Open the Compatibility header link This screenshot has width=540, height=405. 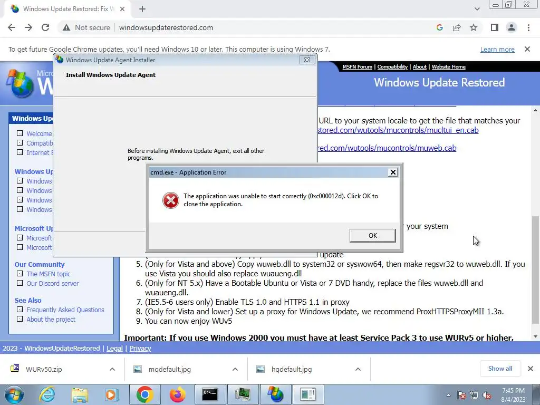[392, 67]
